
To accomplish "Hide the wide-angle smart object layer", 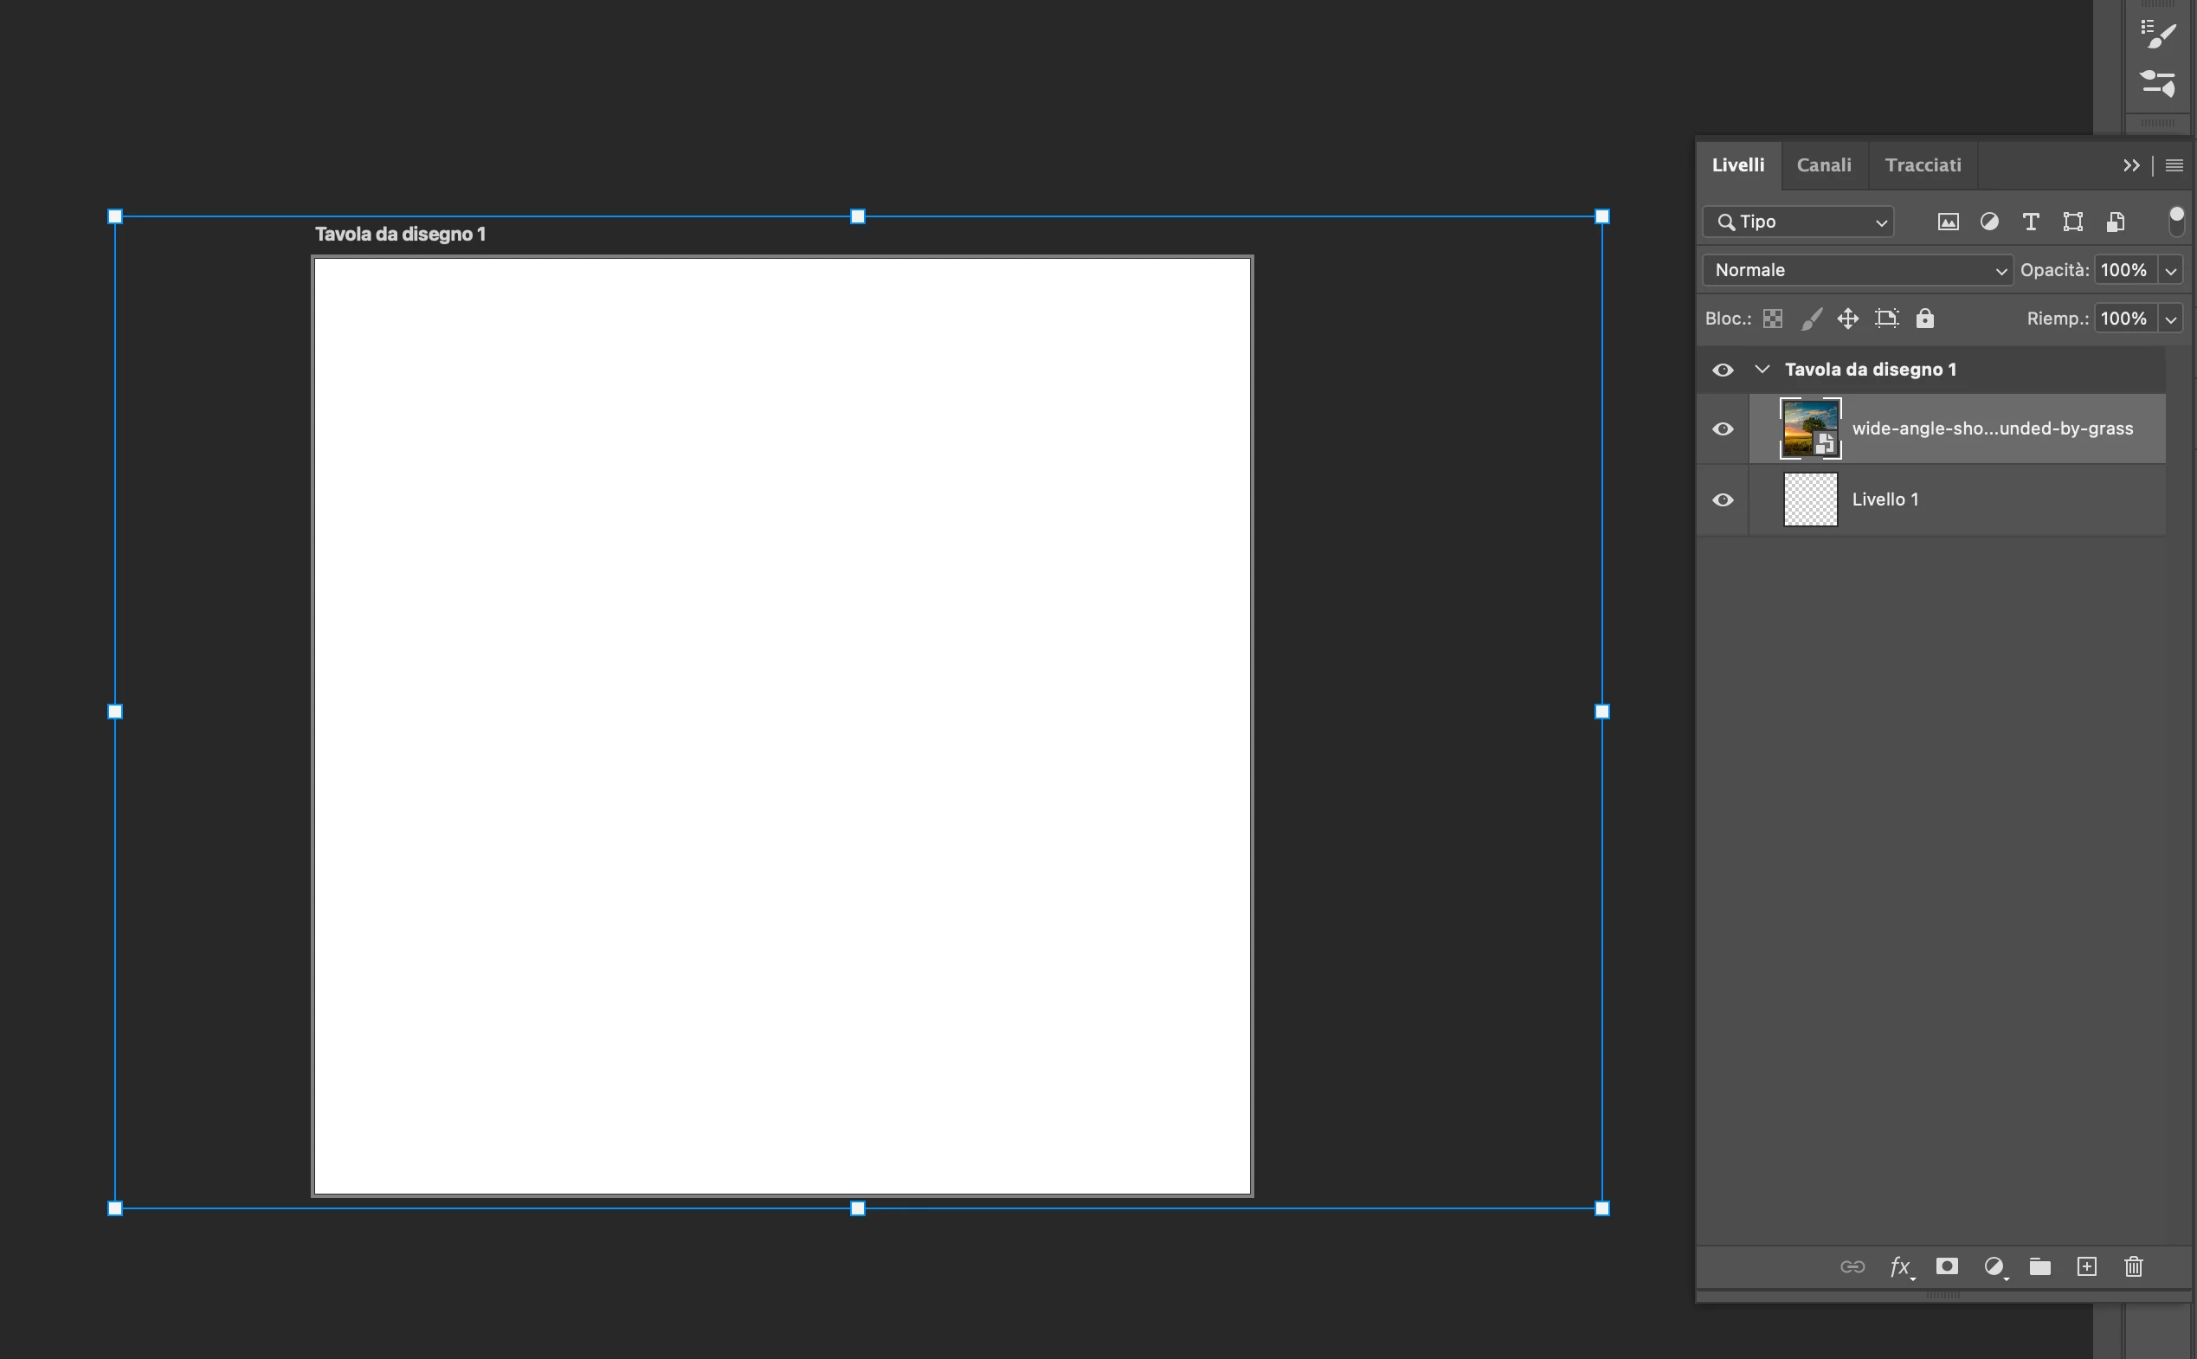I will coord(1723,428).
